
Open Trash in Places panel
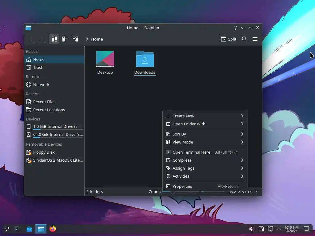point(54,67)
